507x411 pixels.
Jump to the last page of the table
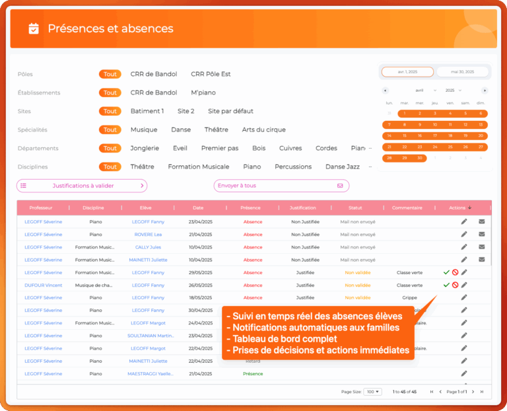pos(482,392)
